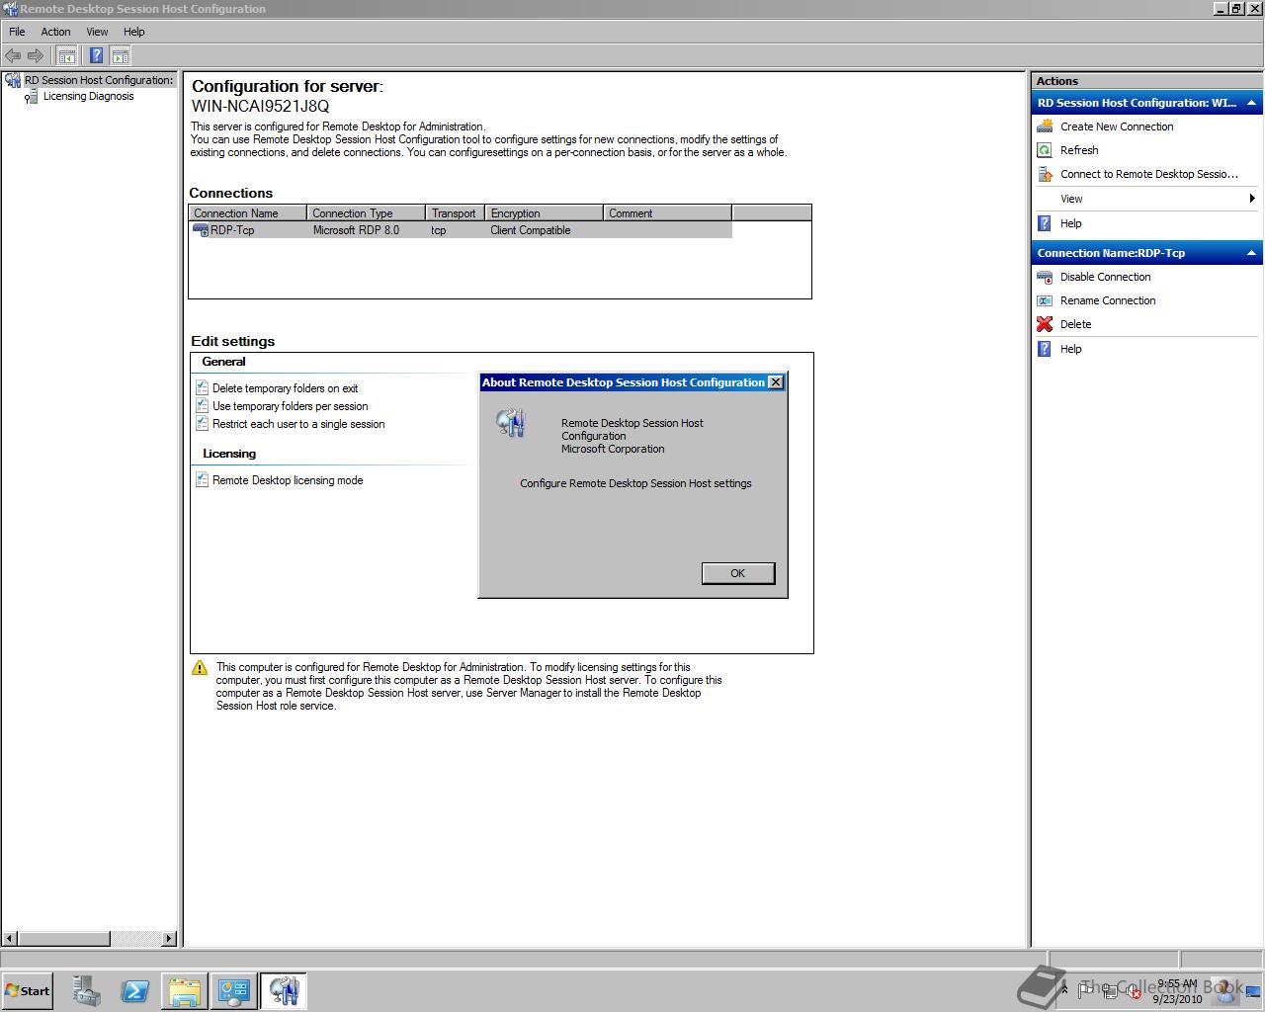Click the Connect to Remote Desktop Session icon
Image resolution: width=1265 pixels, height=1012 pixels.
pos(1045,174)
